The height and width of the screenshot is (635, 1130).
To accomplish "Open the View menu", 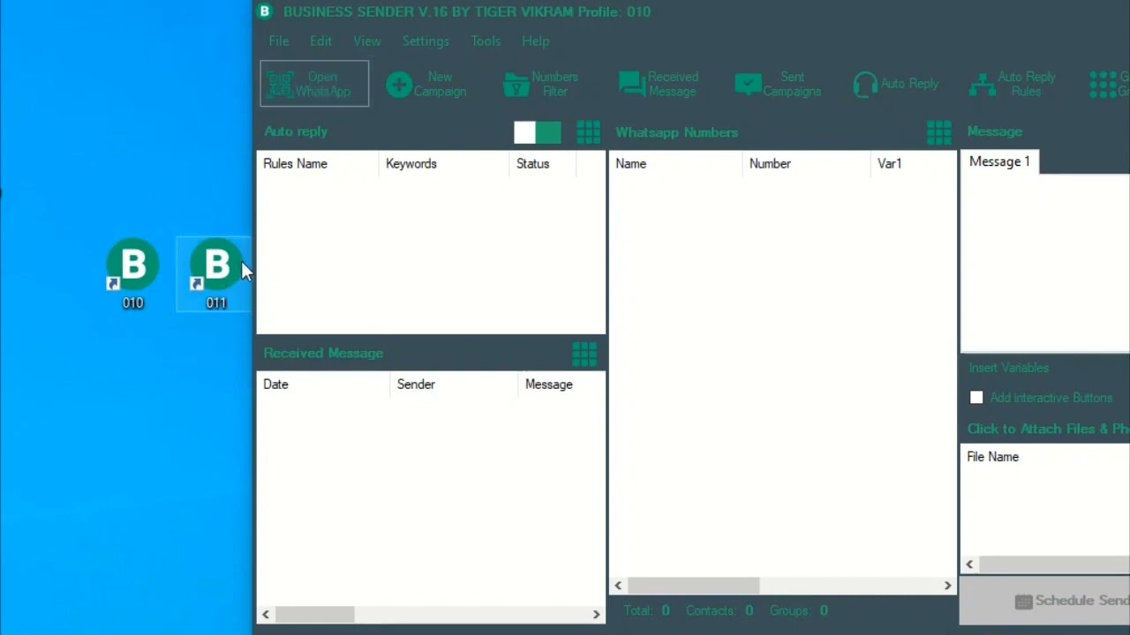I will pyautogui.click(x=367, y=41).
